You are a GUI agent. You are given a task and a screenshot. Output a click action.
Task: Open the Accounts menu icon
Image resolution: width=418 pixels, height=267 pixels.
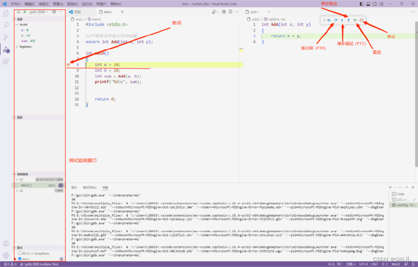[x=6, y=244]
